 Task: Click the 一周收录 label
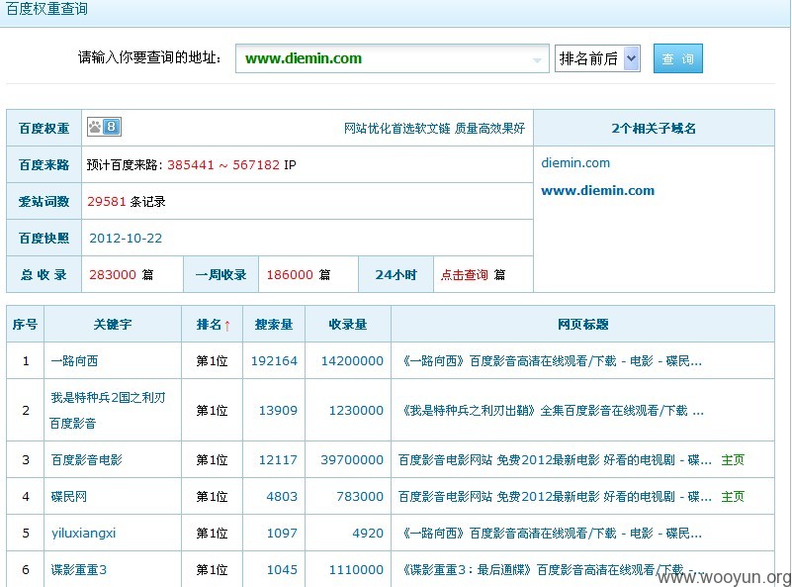[220, 274]
